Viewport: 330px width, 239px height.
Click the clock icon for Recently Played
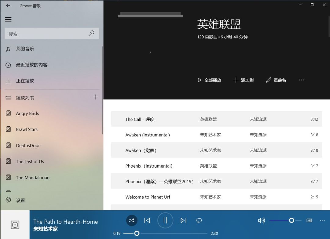click(8, 65)
